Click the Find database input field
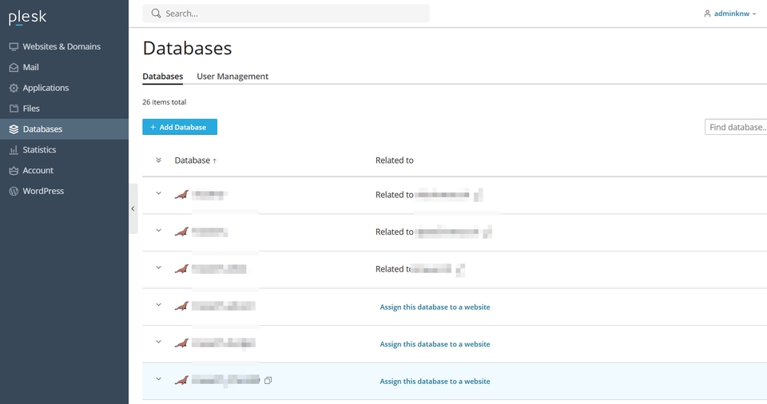 pos(736,127)
